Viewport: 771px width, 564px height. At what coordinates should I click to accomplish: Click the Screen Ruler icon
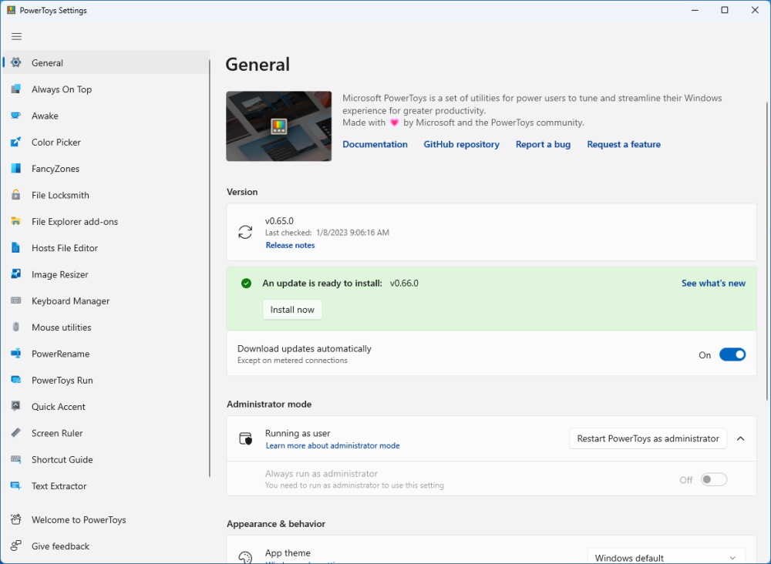point(15,433)
